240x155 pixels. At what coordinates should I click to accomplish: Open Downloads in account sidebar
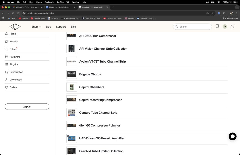(x=15, y=80)
